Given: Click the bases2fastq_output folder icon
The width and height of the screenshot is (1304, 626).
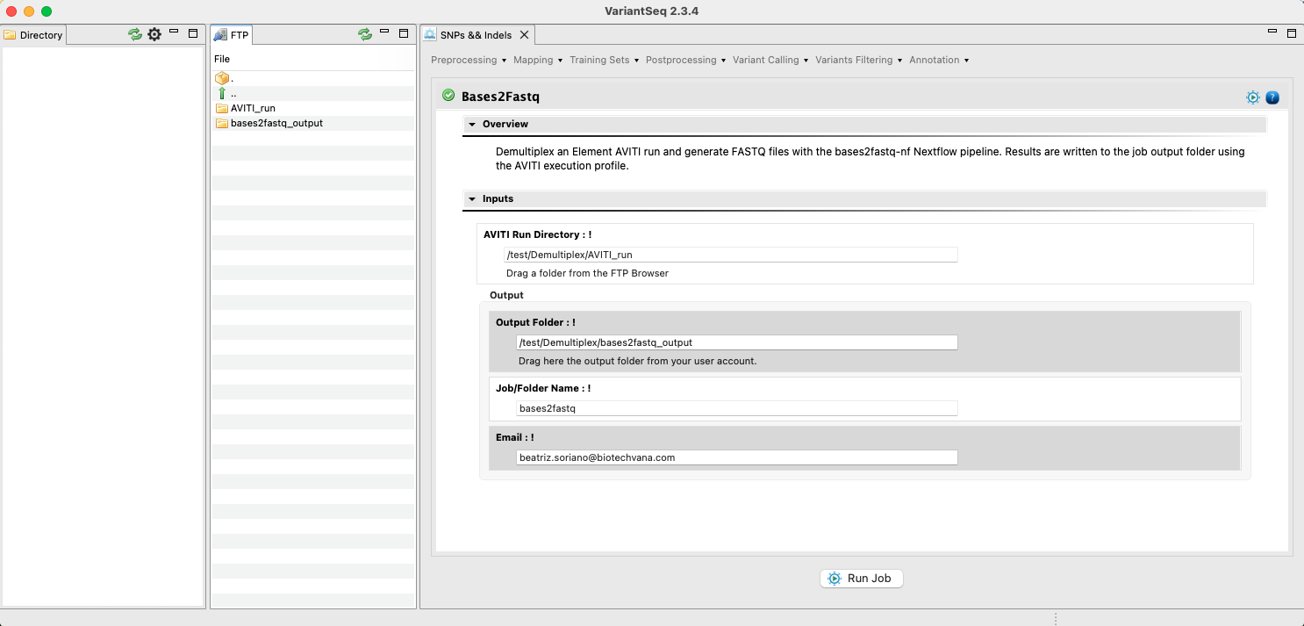Looking at the screenshot, I should point(221,123).
